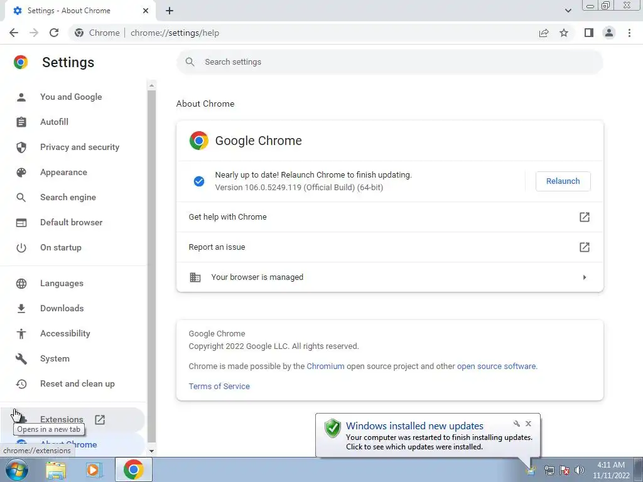This screenshot has height=482, width=643.
Task: Click the power icon beside On startup
Action: point(21,247)
